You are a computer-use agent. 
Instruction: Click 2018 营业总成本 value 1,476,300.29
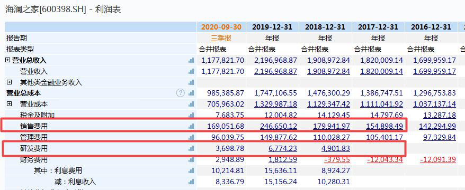pyautogui.click(x=328, y=93)
